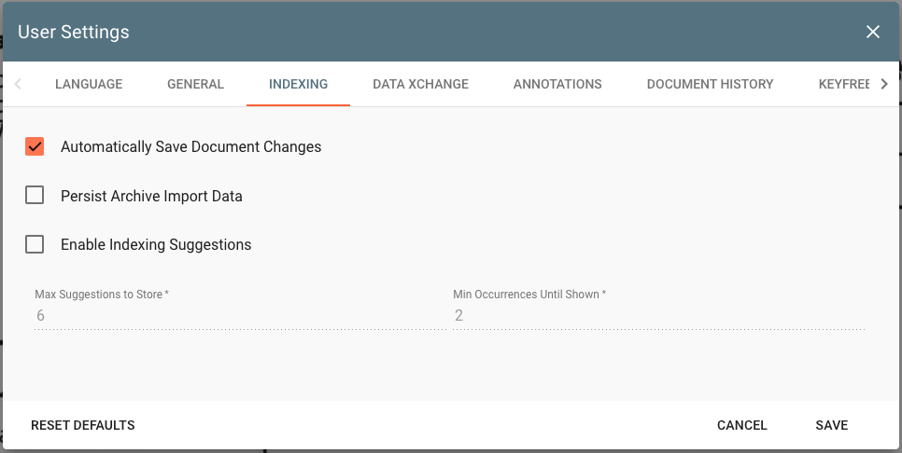Close the User Settings dialog with the X
This screenshot has height=453, width=902.
pyautogui.click(x=873, y=33)
